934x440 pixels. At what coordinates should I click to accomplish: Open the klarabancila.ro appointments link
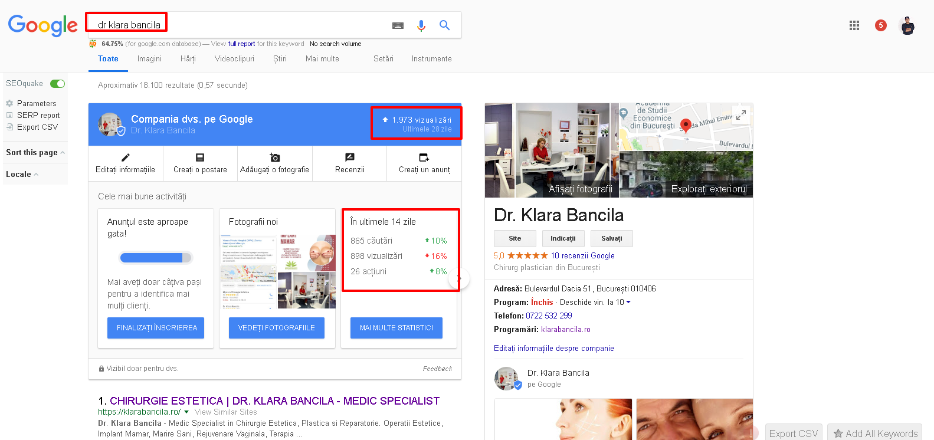point(566,330)
